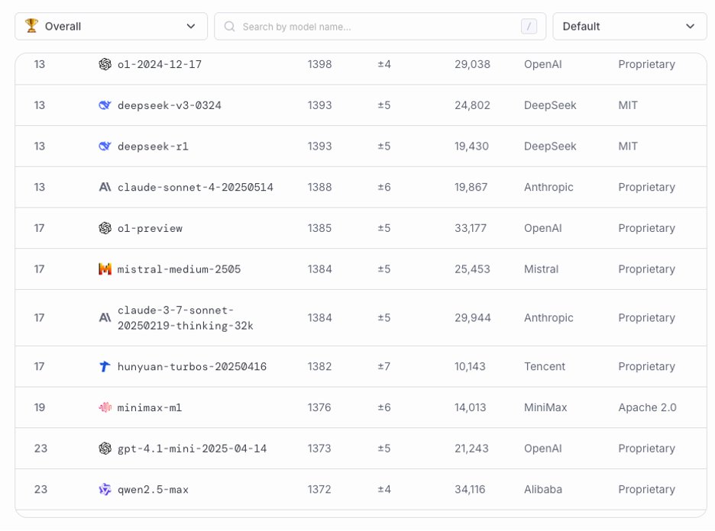Click the Qwen icon beside qwen2.5-max
The height and width of the screenshot is (531, 715).
pyautogui.click(x=105, y=489)
